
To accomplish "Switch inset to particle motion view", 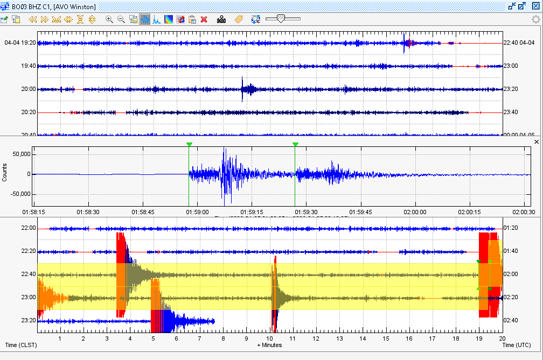I will click(180, 19).
